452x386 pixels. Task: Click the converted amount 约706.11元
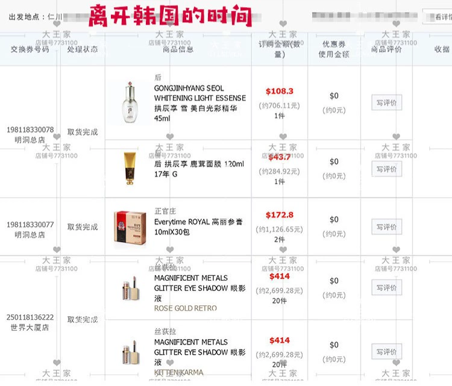[x=279, y=106]
